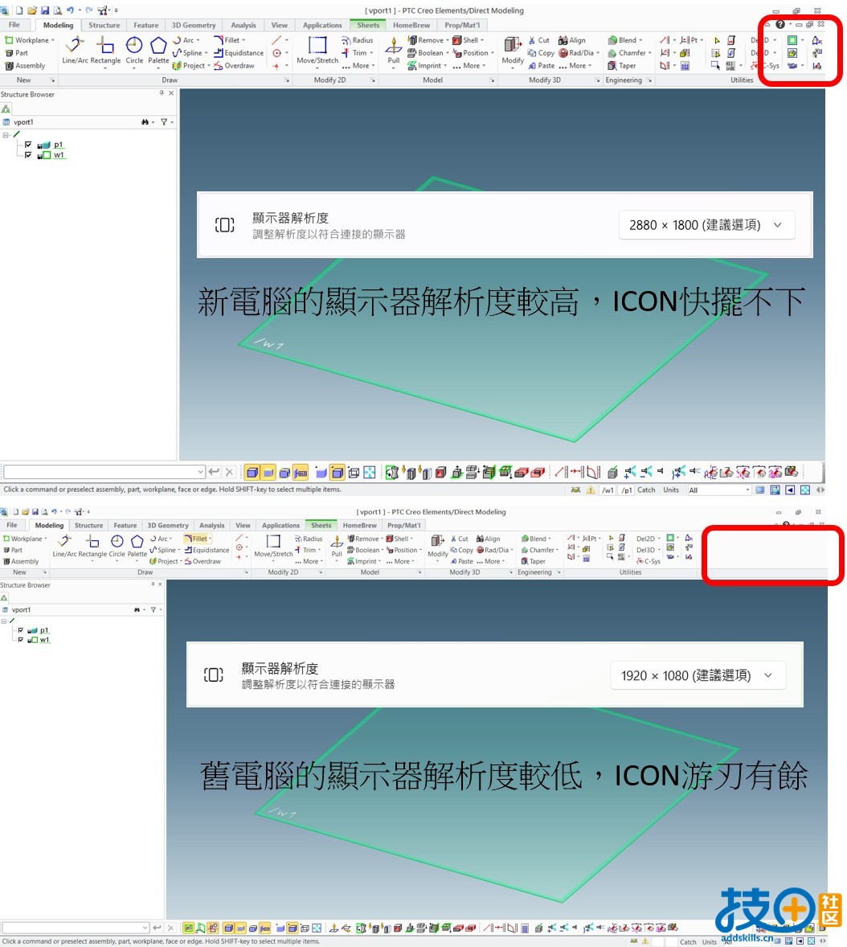Select the Circle tool in the Draw group

134,52
